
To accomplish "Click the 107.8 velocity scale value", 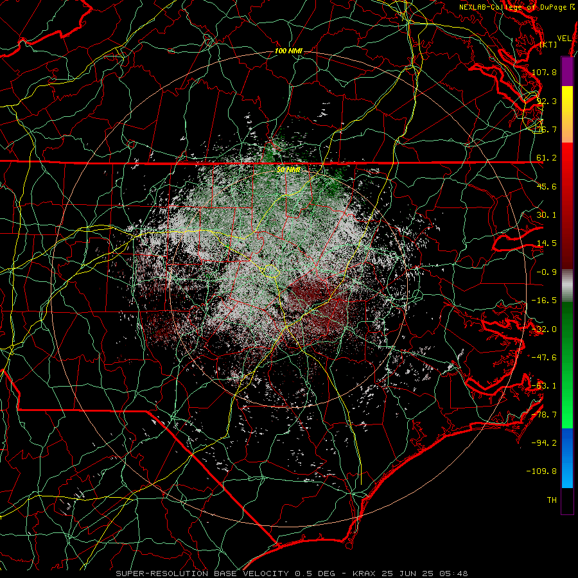I will [x=544, y=72].
